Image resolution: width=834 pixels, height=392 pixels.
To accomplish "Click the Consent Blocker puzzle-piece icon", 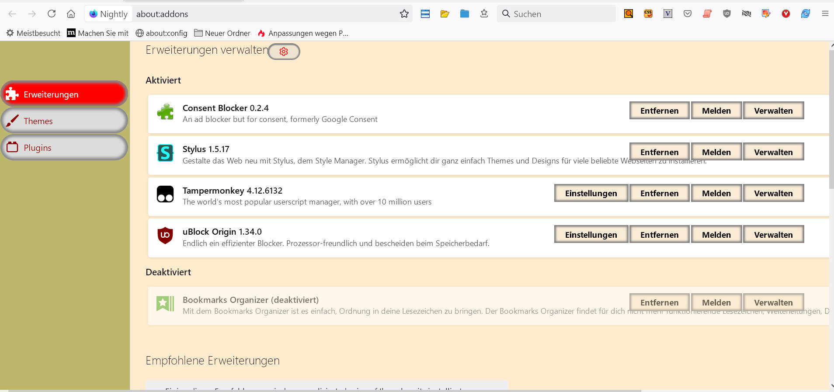I will [x=165, y=112].
